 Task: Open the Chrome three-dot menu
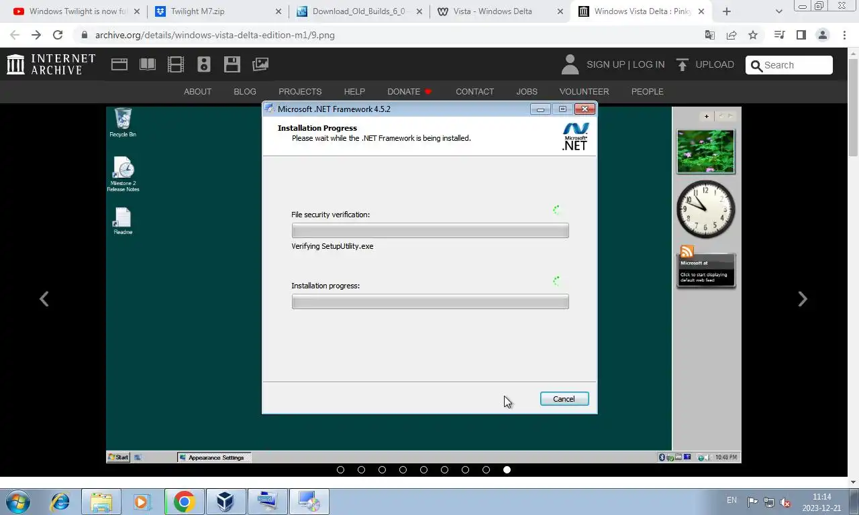coord(844,35)
